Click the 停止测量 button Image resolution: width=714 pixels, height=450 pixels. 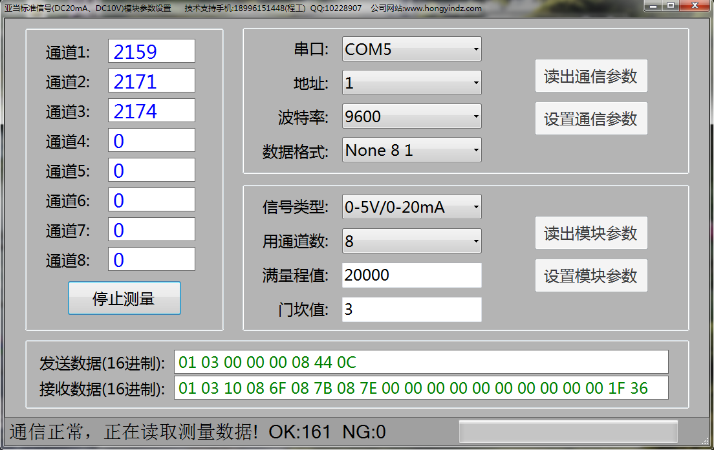click(x=124, y=299)
